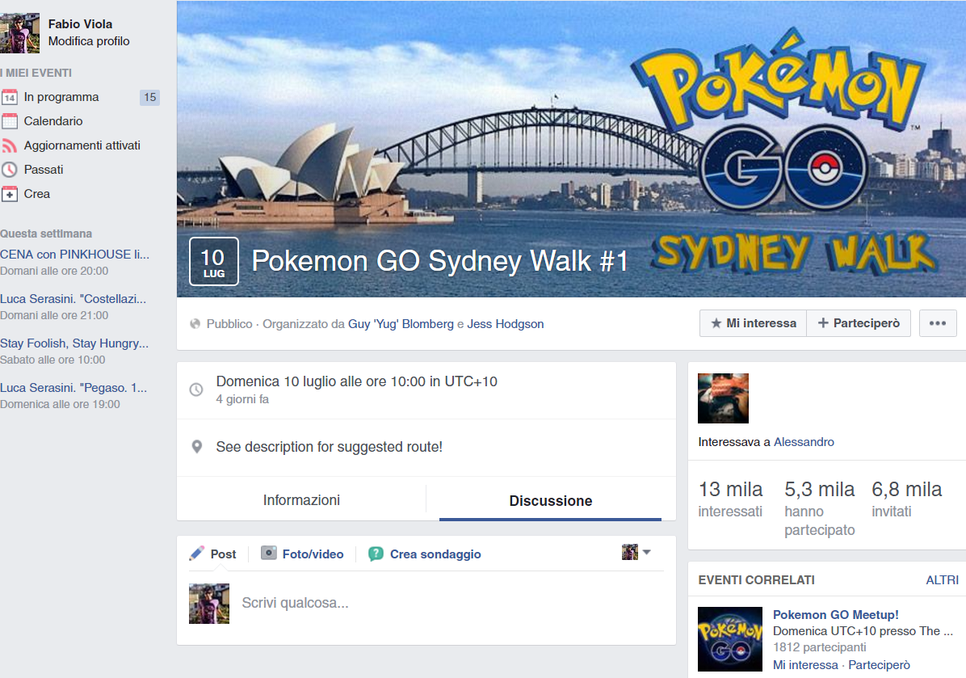Click the Post pencil icon
This screenshot has width=966, height=678.
(196, 553)
